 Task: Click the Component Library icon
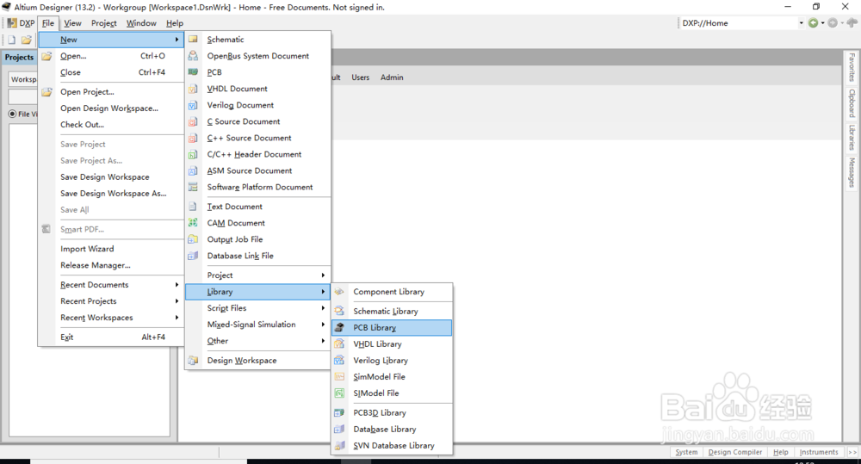click(x=339, y=292)
